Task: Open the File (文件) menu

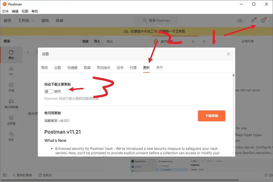Action: tap(5, 11)
